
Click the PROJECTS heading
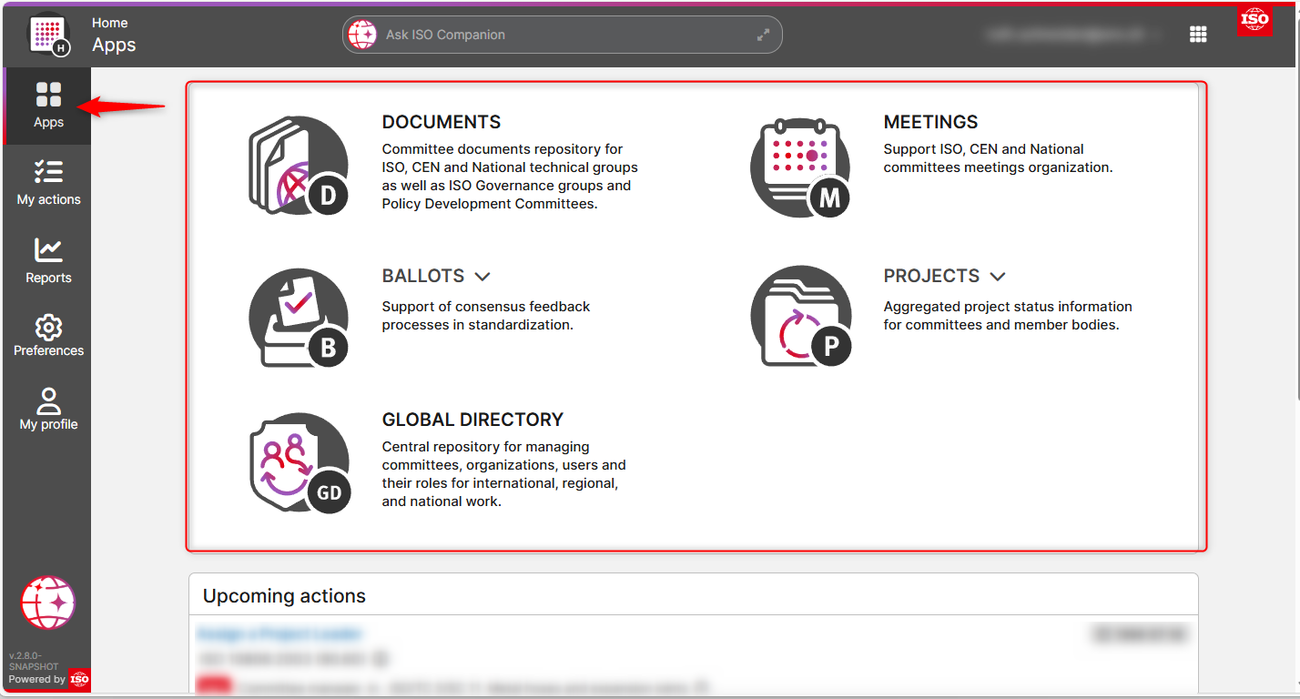point(931,276)
